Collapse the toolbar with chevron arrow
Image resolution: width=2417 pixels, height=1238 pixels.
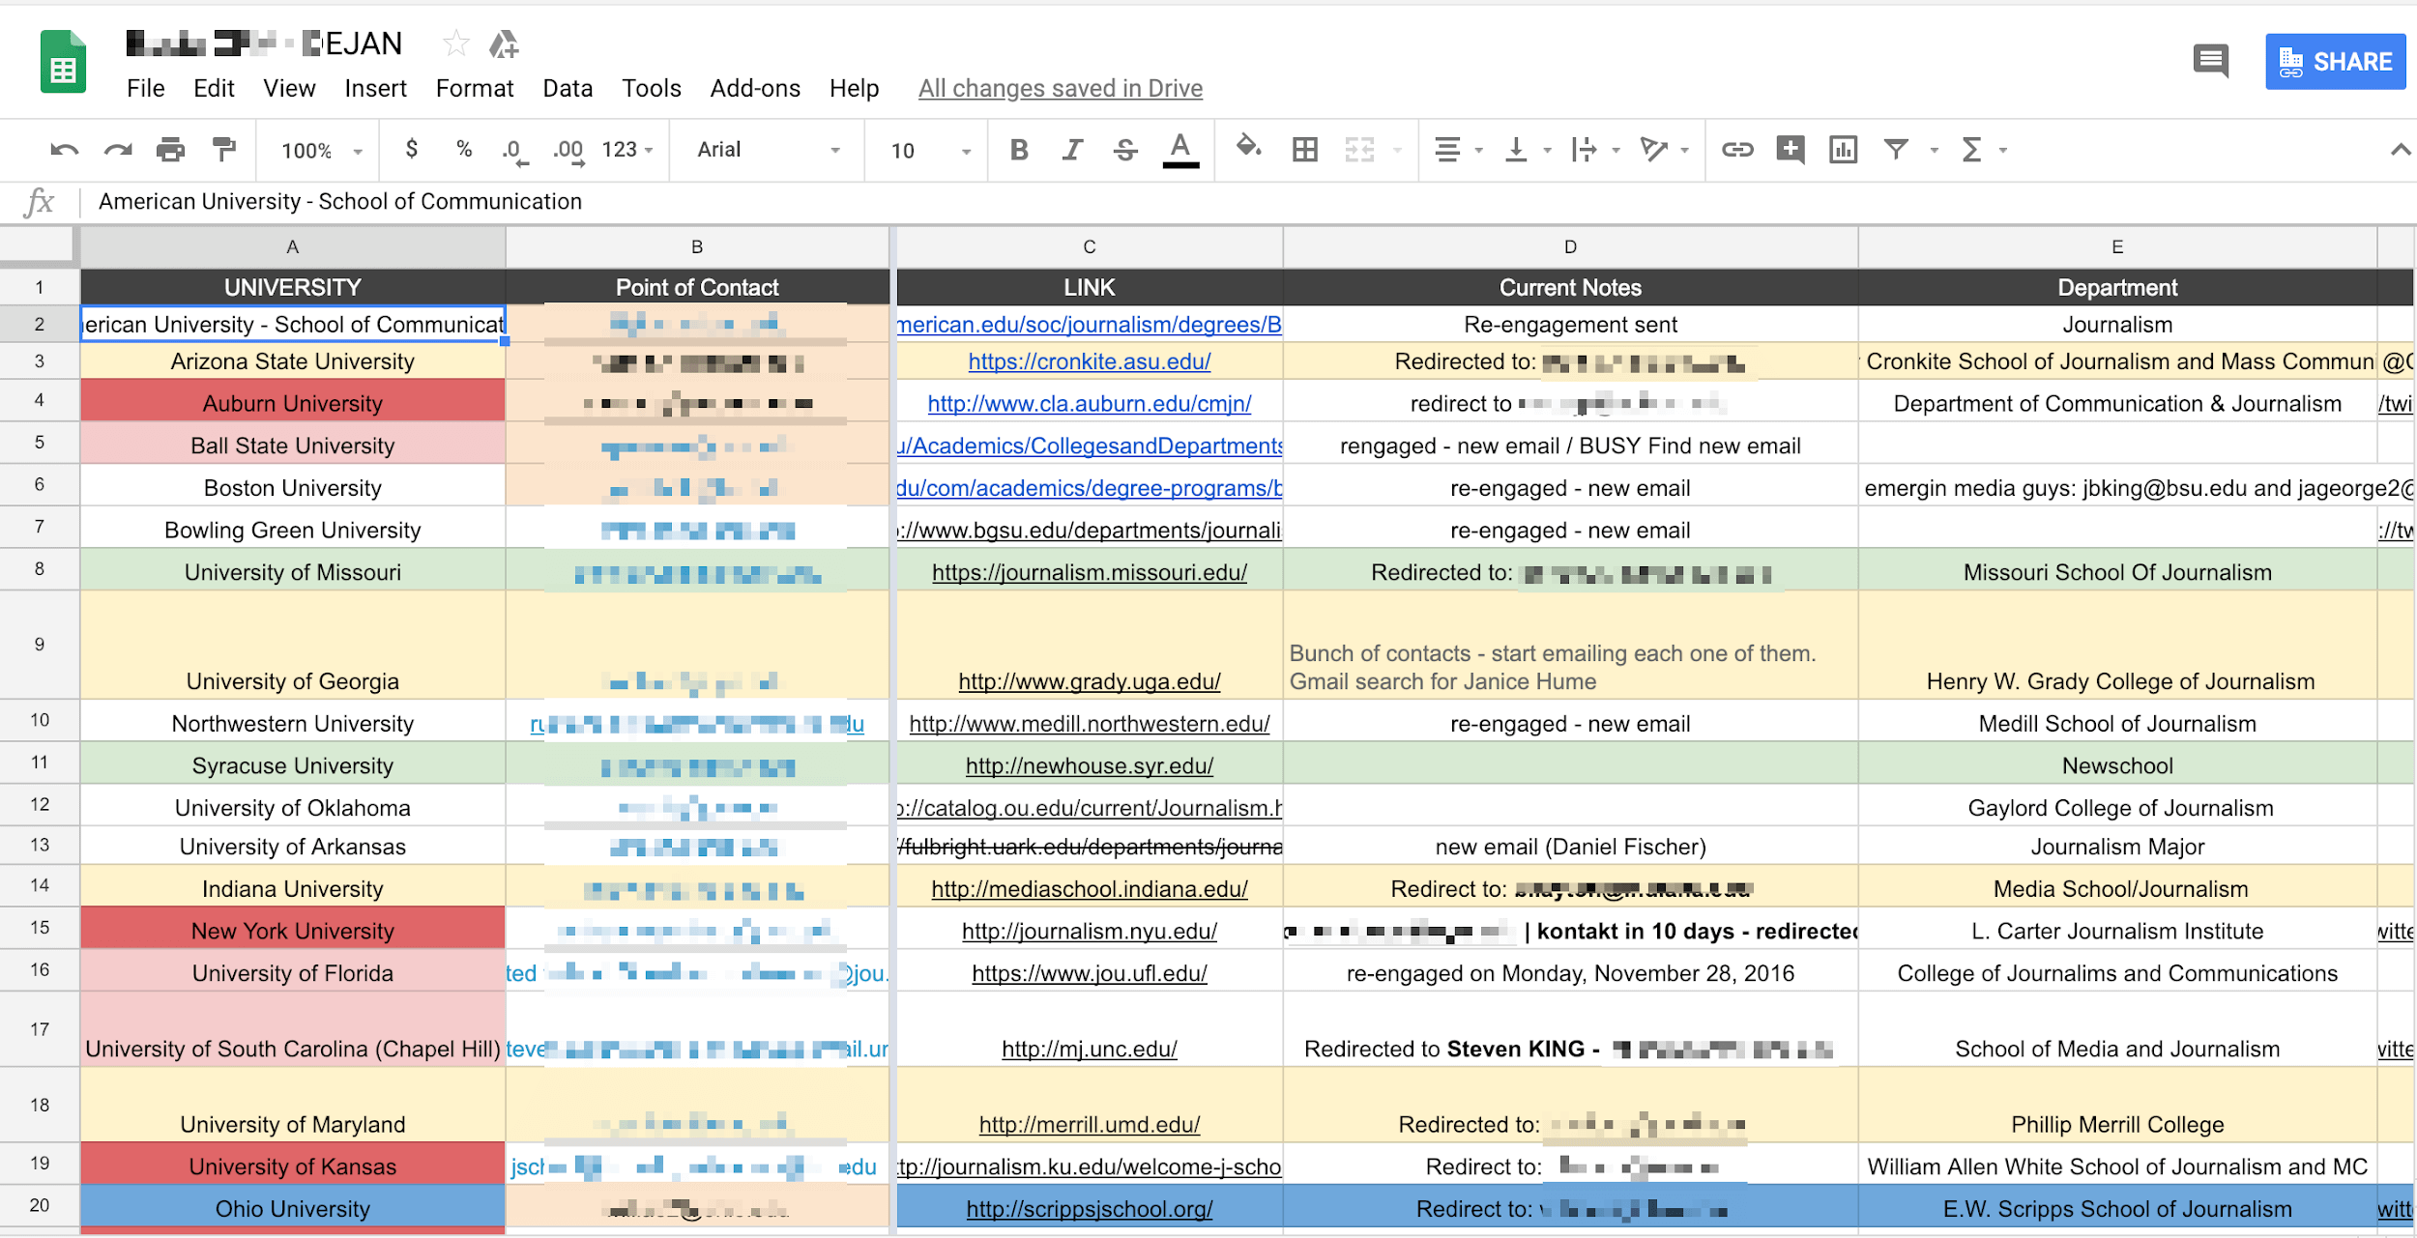pyautogui.click(x=2400, y=150)
